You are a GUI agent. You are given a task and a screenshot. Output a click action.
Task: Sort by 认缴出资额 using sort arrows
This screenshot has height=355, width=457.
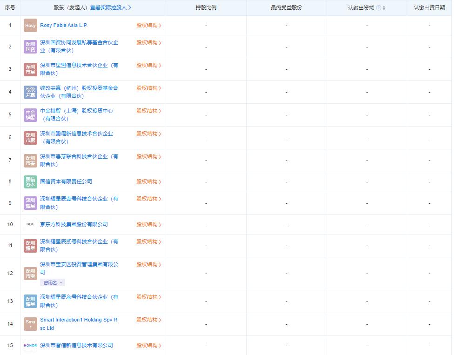[384, 8]
